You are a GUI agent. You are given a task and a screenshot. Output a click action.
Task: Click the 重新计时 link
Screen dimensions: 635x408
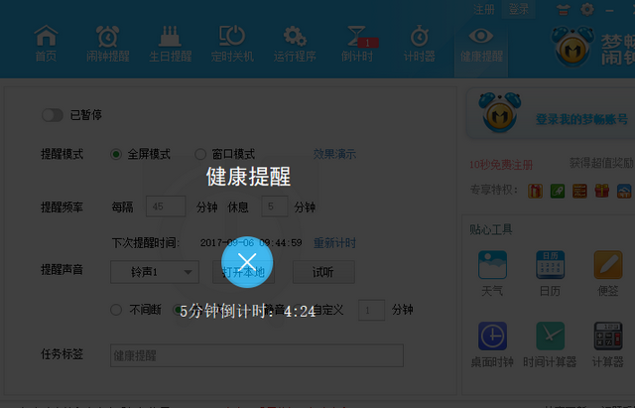click(x=334, y=242)
